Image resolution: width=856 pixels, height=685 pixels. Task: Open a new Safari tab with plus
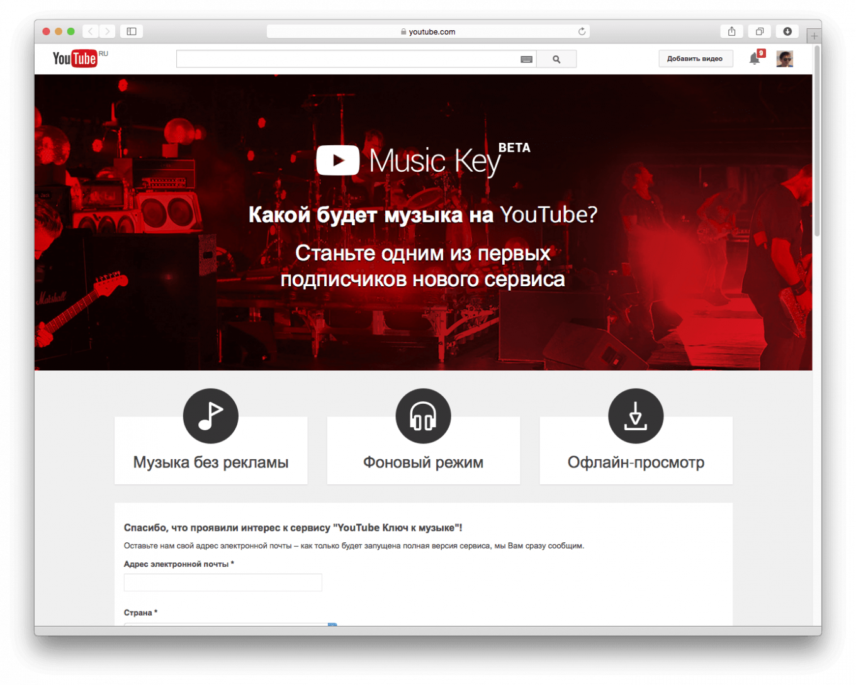click(814, 36)
